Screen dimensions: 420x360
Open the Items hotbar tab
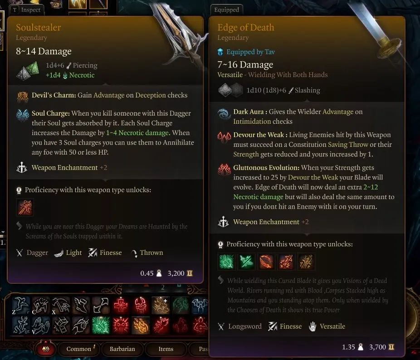click(166, 349)
